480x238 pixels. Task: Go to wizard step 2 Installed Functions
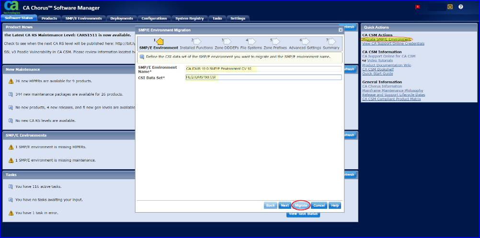[196, 42]
